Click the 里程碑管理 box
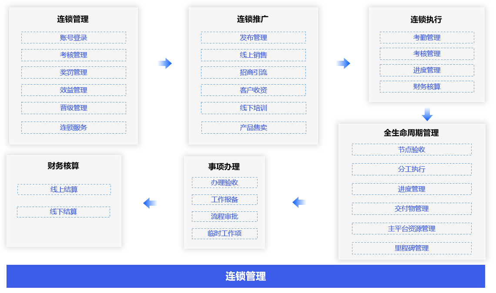The height and width of the screenshot is (293, 496). coord(412,248)
